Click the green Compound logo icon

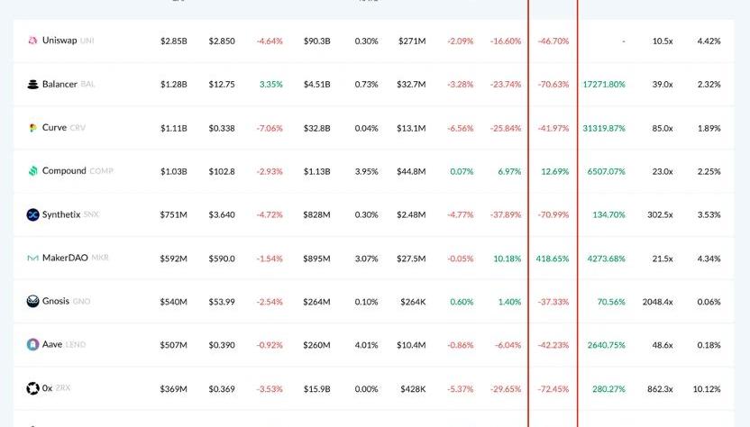(x=33, y=171)
